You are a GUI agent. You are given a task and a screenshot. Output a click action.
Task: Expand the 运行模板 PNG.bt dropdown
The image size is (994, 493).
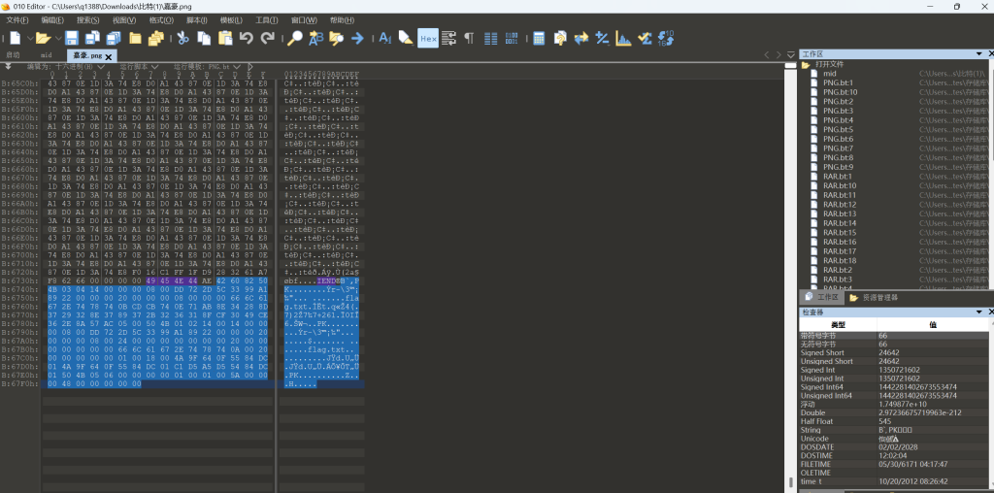point(209,67)
